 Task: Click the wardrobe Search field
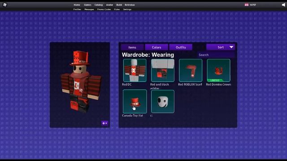coord(216,55)
